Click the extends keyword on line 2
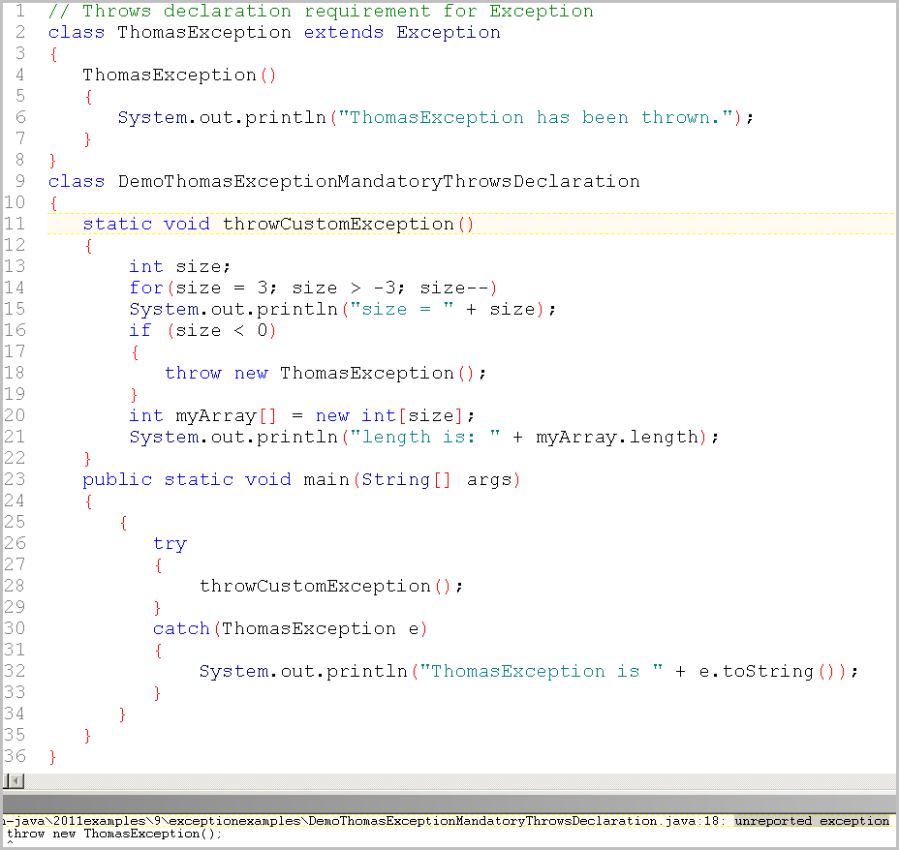This screenshot has width=899, height=850. [x=344, y=32]
